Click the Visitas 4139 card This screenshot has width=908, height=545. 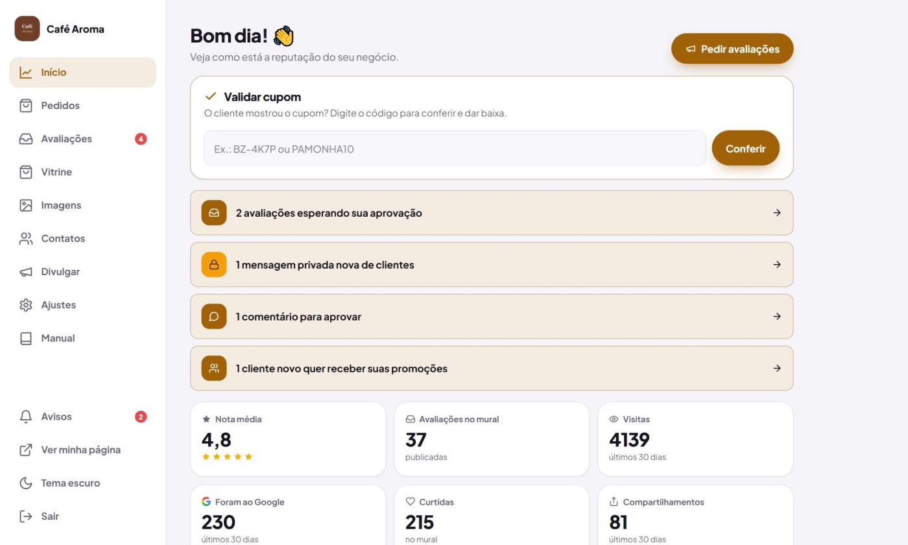point(695,439)
